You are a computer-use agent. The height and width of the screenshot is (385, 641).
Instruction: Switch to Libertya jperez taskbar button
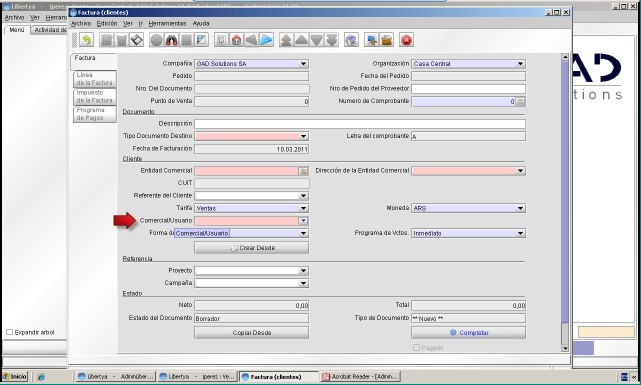pos(197,376)
